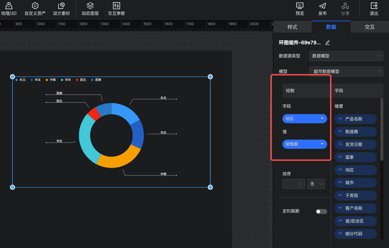This screenshot has height=248, width=389.
Task: Select the 产品名称 dimension field
Action: (356, 119)
